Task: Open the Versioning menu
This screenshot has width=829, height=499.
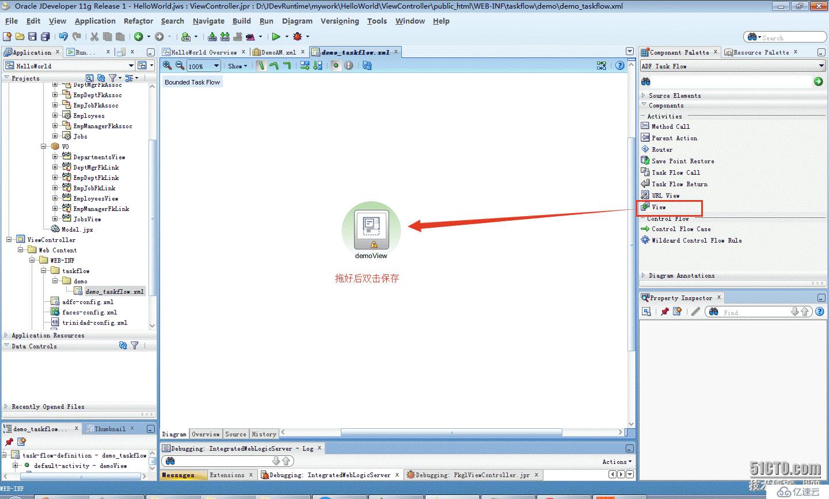Action: pyautogui.click(x=340, y=21)
